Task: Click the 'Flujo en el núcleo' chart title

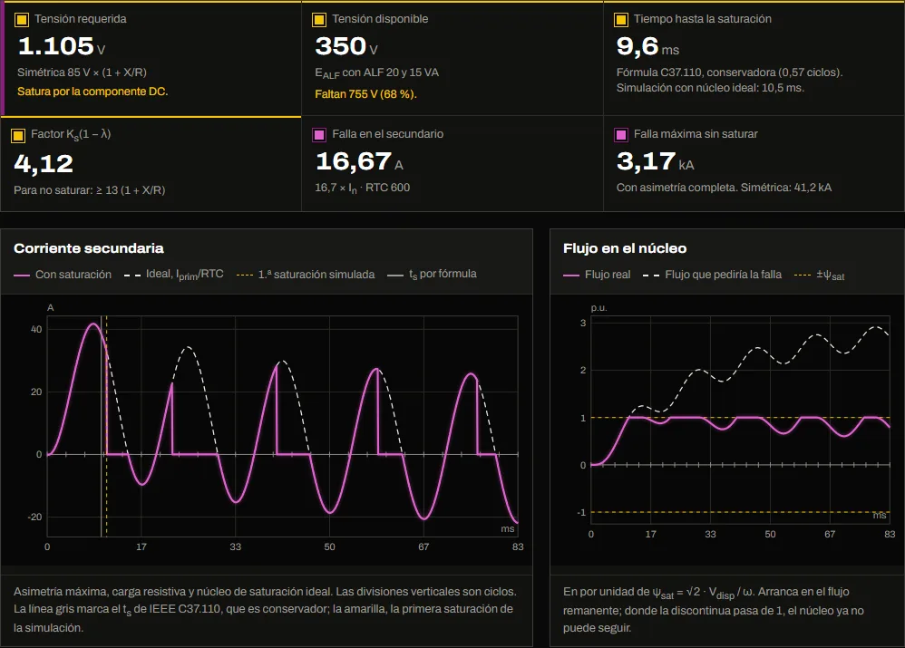Action: pyautogui.click(x=625, y=248)
